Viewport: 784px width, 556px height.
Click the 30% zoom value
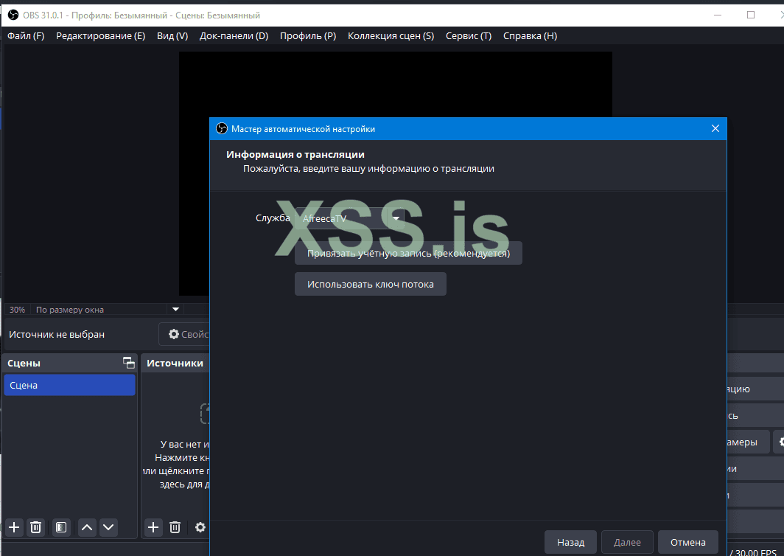tap(17, 310)
